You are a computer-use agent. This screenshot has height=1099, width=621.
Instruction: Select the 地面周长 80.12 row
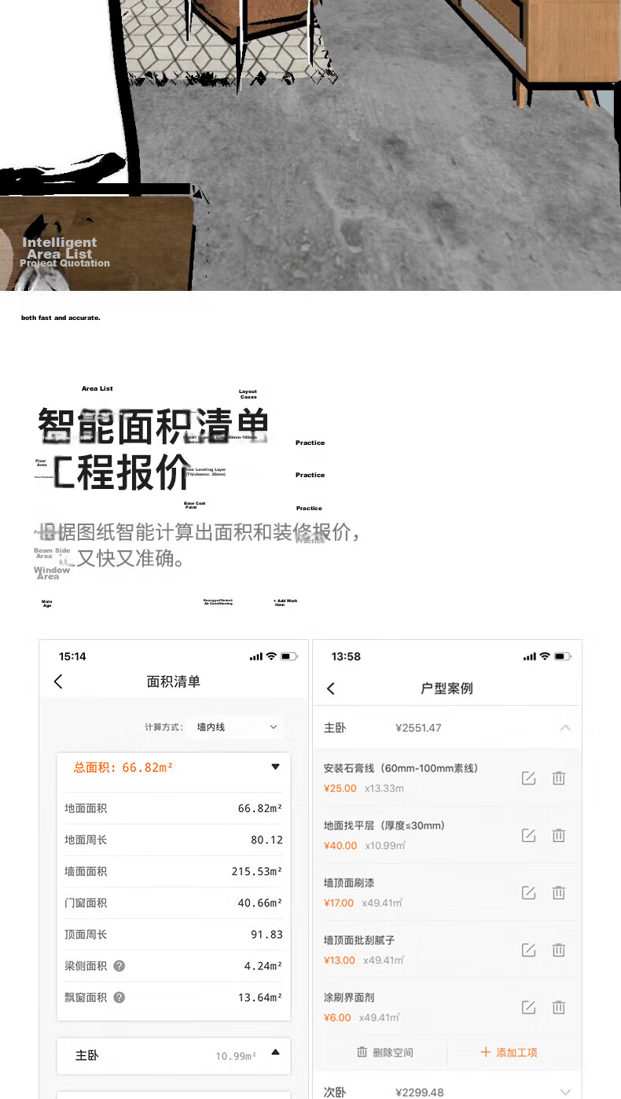[x=174, y=840]
